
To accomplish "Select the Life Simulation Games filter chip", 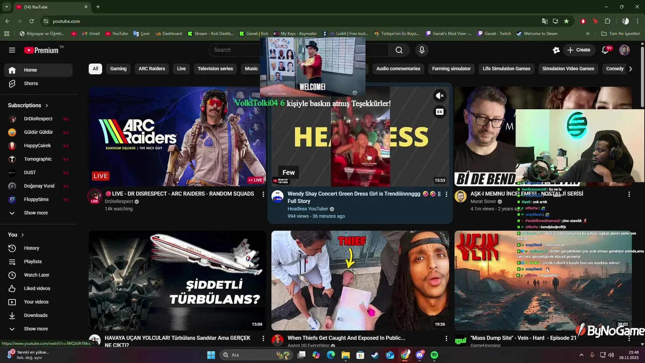I will tap(506, 69).
